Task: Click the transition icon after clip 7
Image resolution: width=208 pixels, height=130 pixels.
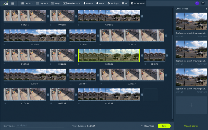Action: click(x=48, y=56)
